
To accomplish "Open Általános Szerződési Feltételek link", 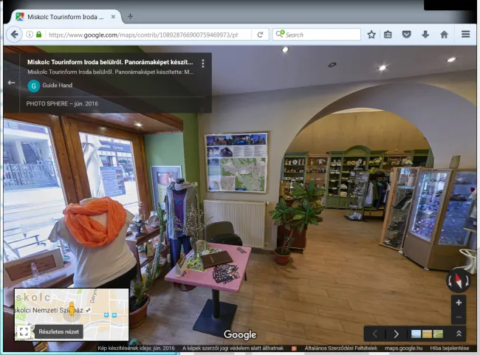I will [340, 348].
